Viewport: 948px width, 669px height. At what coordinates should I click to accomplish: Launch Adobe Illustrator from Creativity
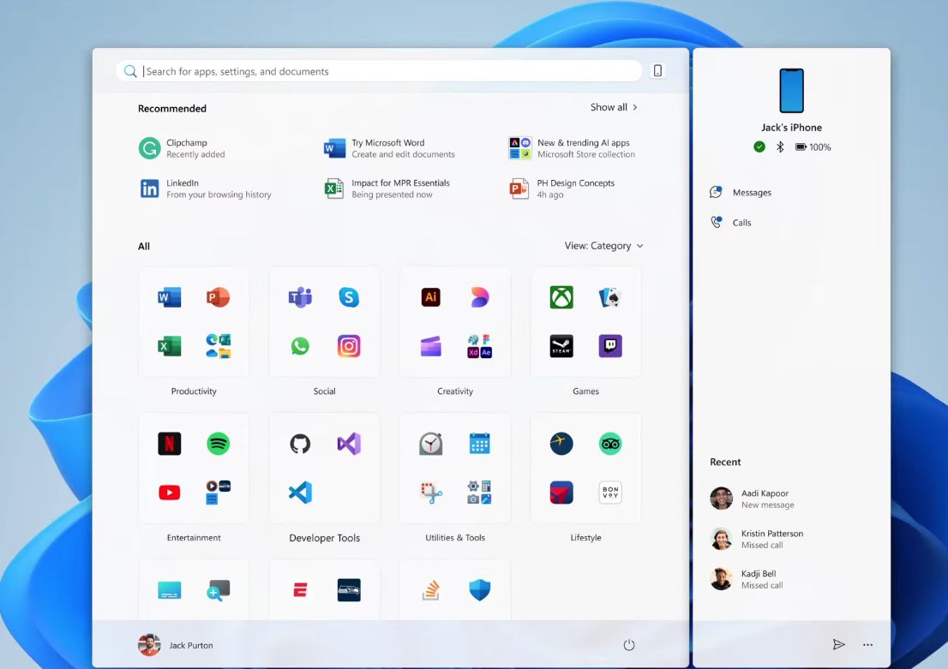coord(431,297)
